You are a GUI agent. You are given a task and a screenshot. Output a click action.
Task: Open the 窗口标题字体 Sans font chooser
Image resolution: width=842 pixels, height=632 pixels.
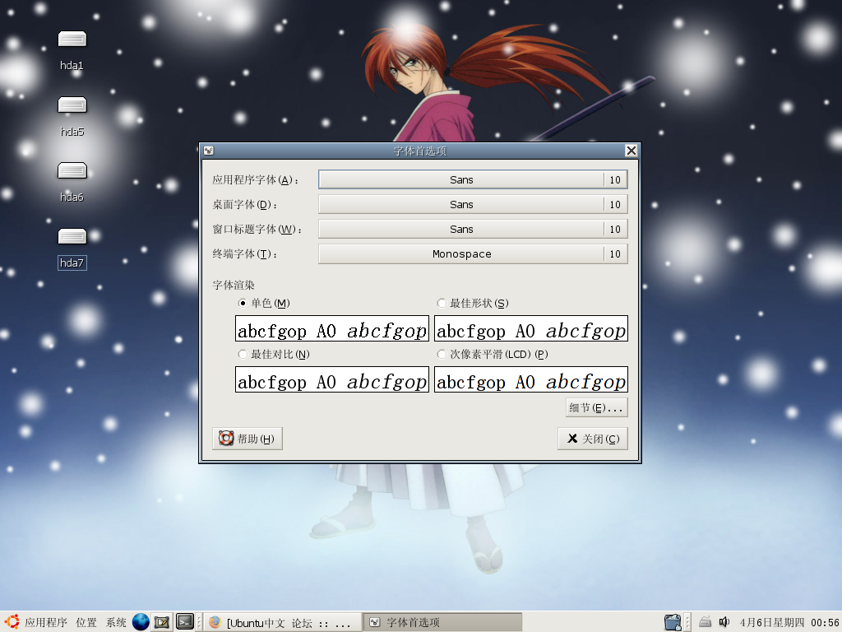coord(473,229)
